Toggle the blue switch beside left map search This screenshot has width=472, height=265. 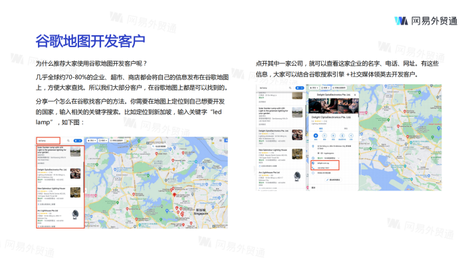point(78,141)
